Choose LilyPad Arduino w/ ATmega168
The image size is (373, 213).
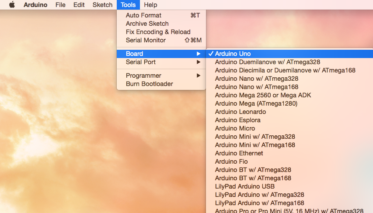(x=289, y=203)
